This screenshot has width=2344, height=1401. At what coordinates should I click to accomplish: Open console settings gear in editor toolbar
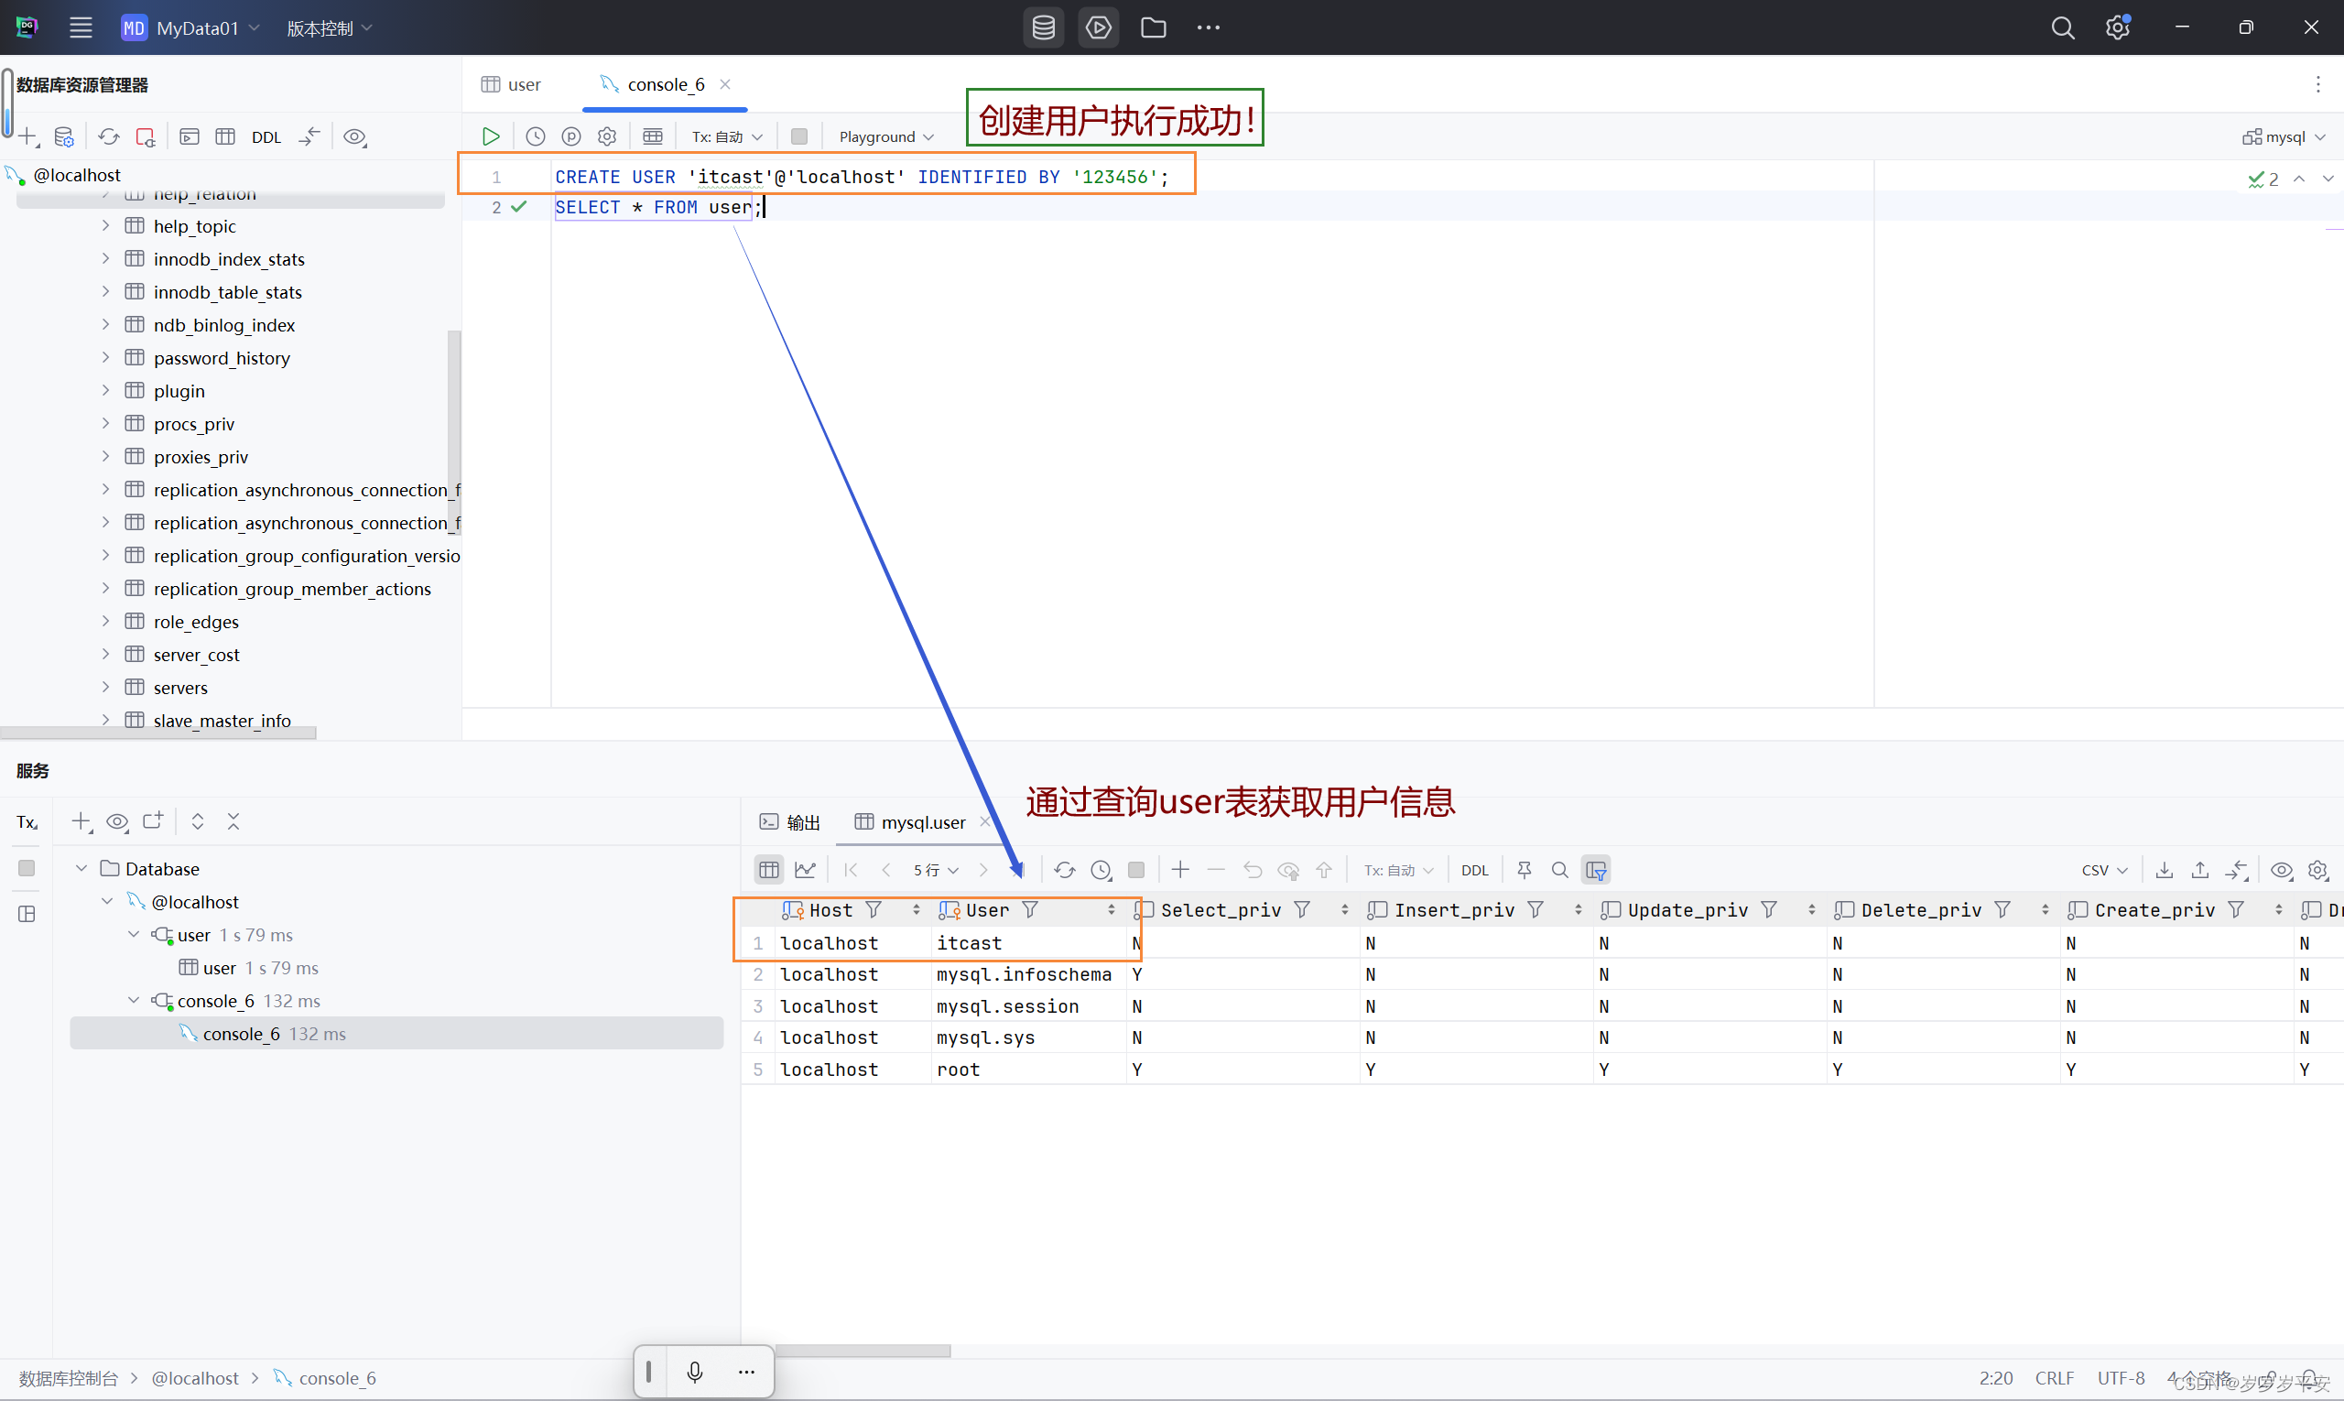point(607,136)
